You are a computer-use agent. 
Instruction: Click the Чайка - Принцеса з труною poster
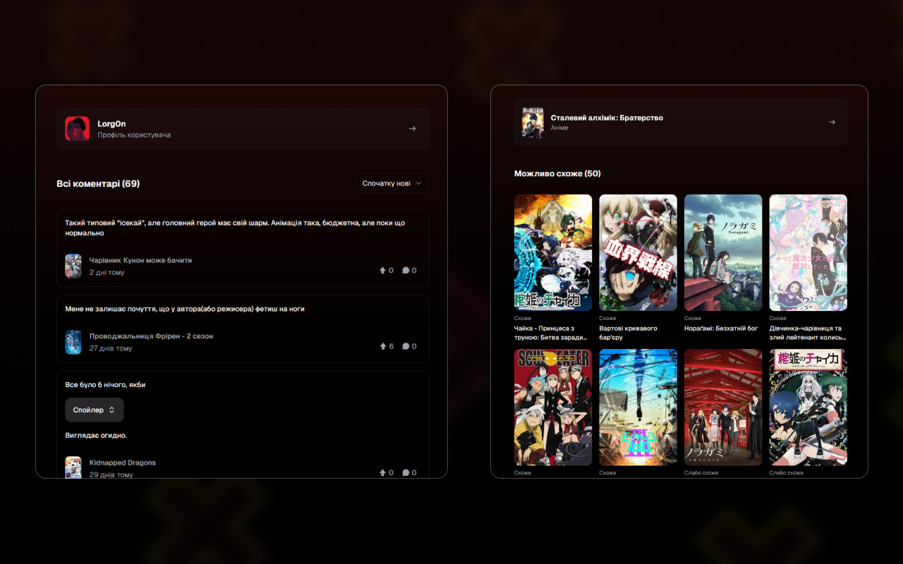[x=553, y=252]
